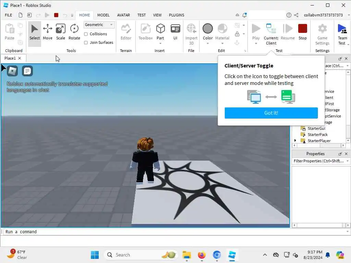Image resolution: width=351 pixels, height=263 pixels.
Task: Expand the Part dropdown arrow
Action: (x=160, y=43)
